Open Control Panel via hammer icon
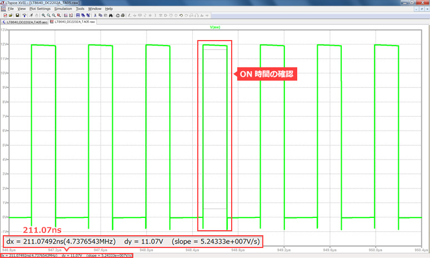 point(24,16)
